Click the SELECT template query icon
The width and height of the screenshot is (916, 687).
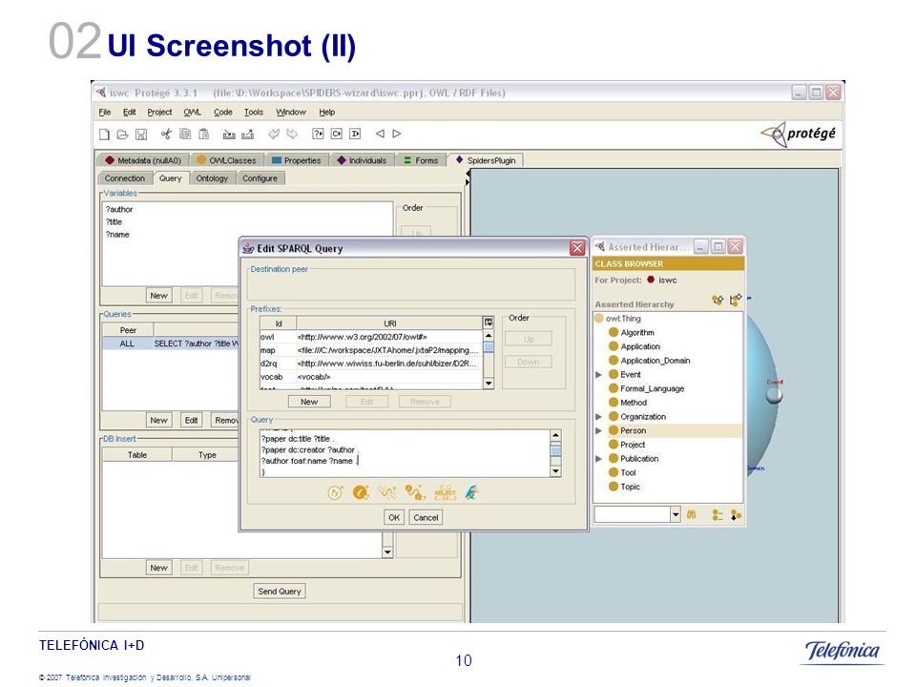446,492
